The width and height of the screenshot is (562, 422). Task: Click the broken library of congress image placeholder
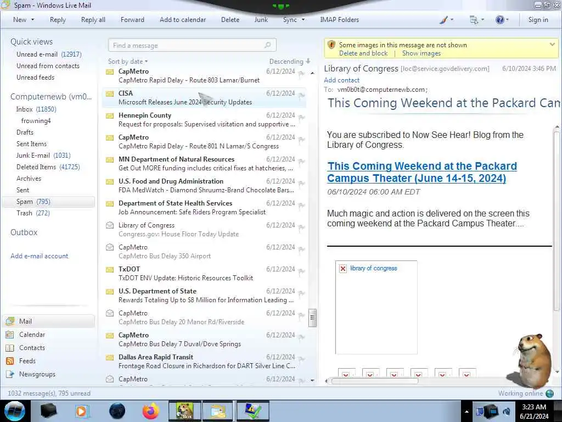376,307
